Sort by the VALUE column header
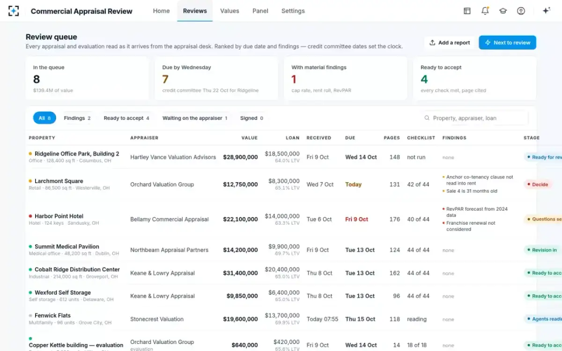Screen dimensions: 562x351 pos(250,138)
